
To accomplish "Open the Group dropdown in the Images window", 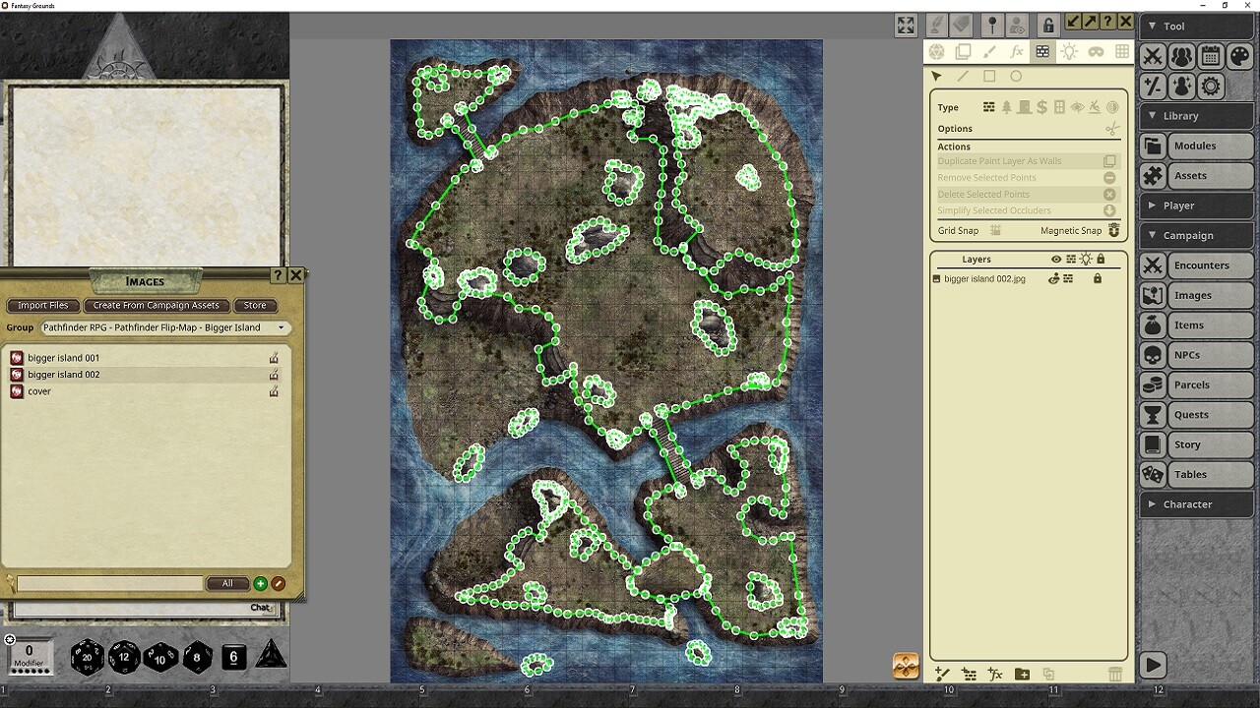I will pos(283,327).
